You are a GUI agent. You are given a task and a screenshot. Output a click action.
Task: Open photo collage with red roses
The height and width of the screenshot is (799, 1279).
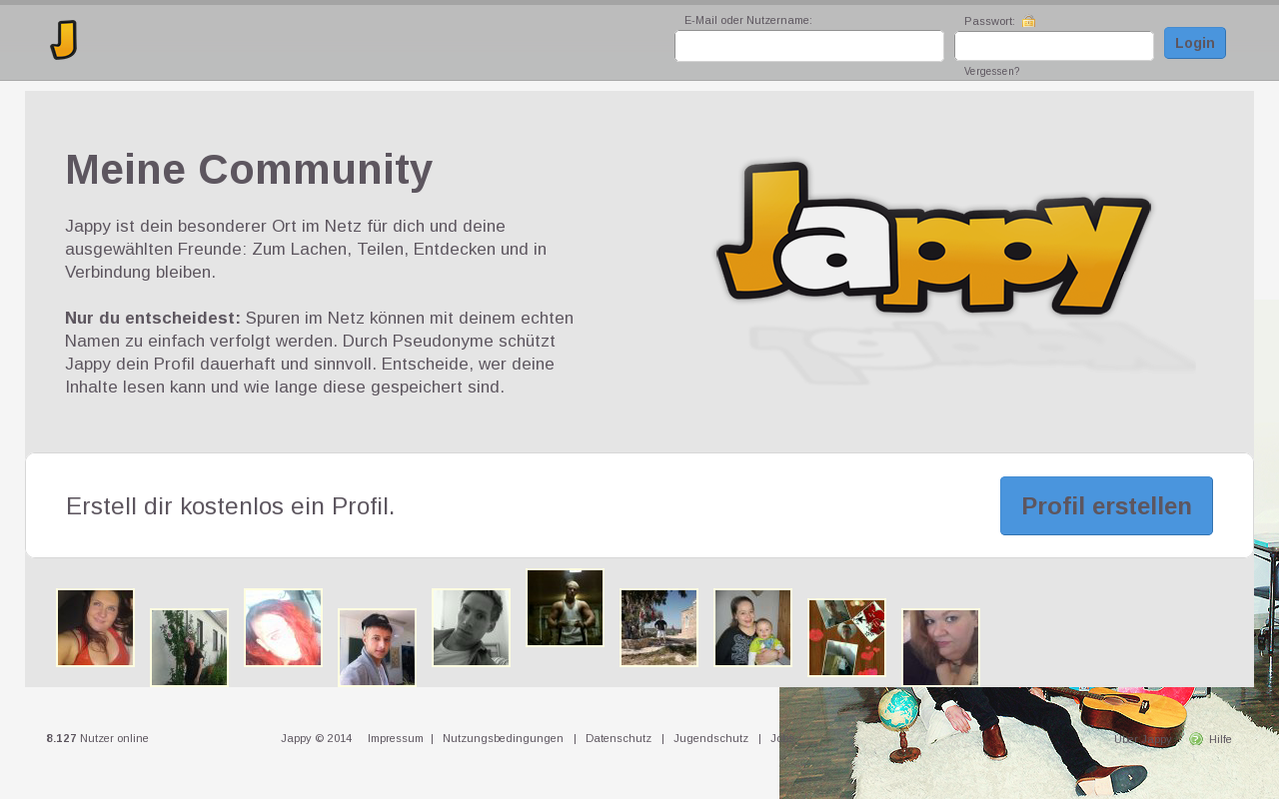point(846,637)
